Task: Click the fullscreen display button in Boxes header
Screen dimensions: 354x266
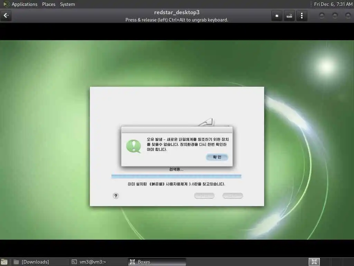Action: tap(277, 16)
